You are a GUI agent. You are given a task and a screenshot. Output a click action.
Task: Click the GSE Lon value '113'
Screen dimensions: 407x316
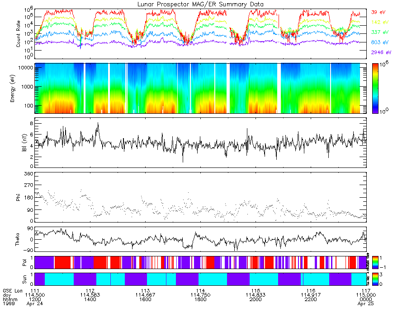click(x=145, y=291)
